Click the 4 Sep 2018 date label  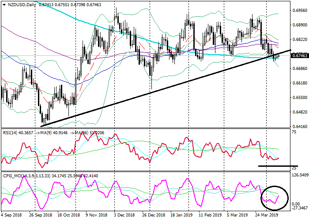pyautogui.click(x=11, y=216)
